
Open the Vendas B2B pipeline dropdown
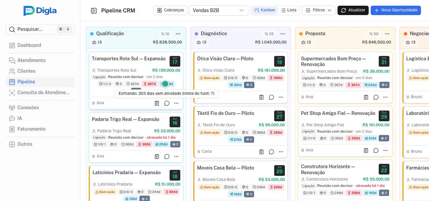click(x=219, y=10)
